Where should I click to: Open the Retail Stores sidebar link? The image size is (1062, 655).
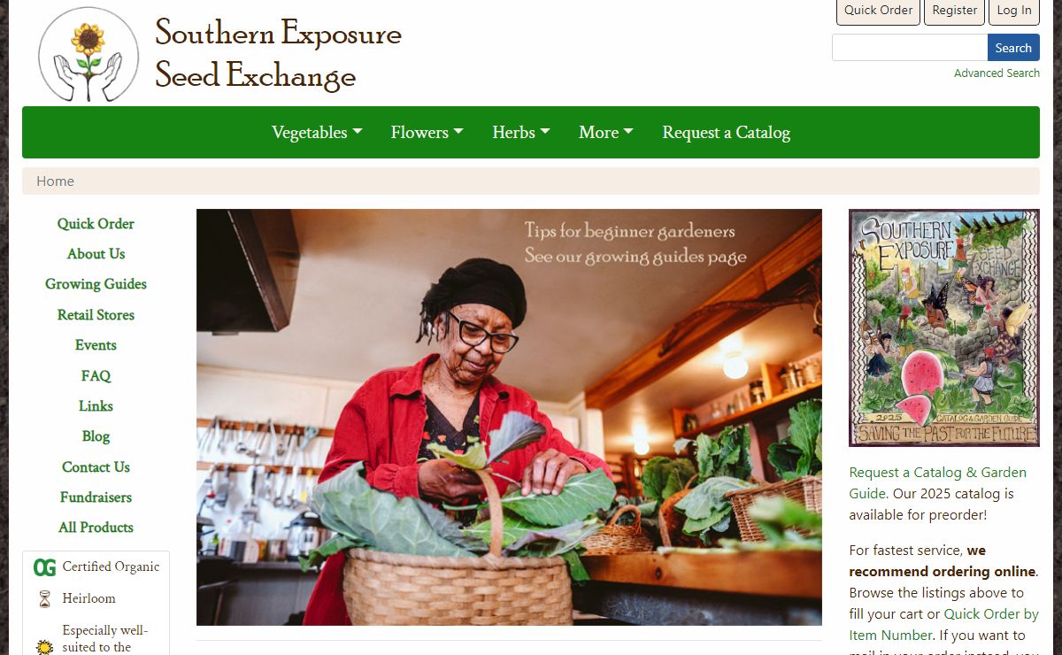click(96, 315)
